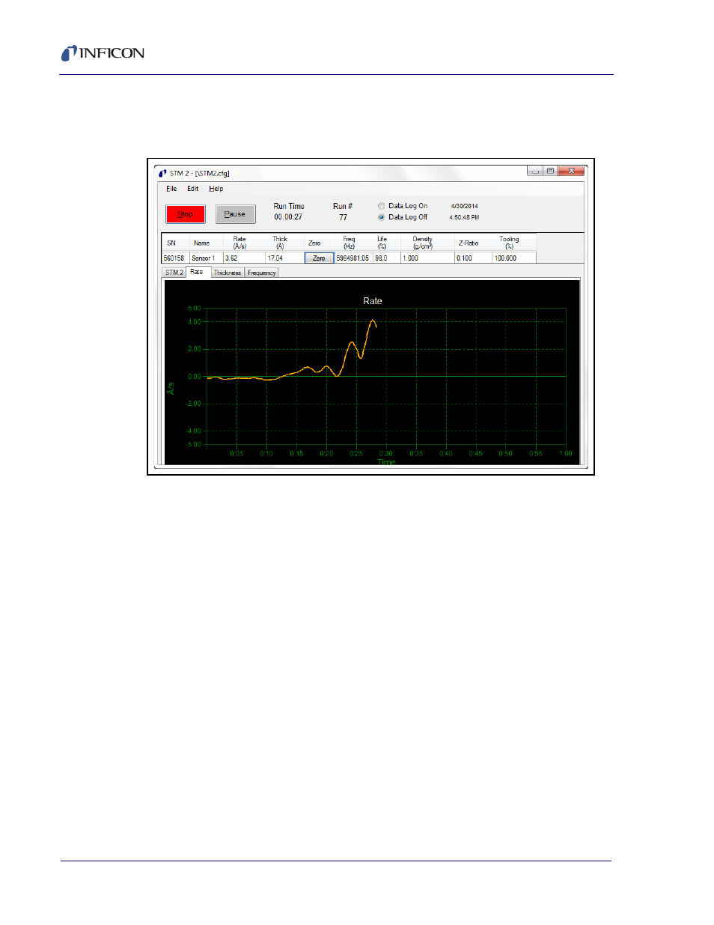Click the Run Time value 00:00:27
This screenshot has width=714, height=925.
(x=288, y=217)
